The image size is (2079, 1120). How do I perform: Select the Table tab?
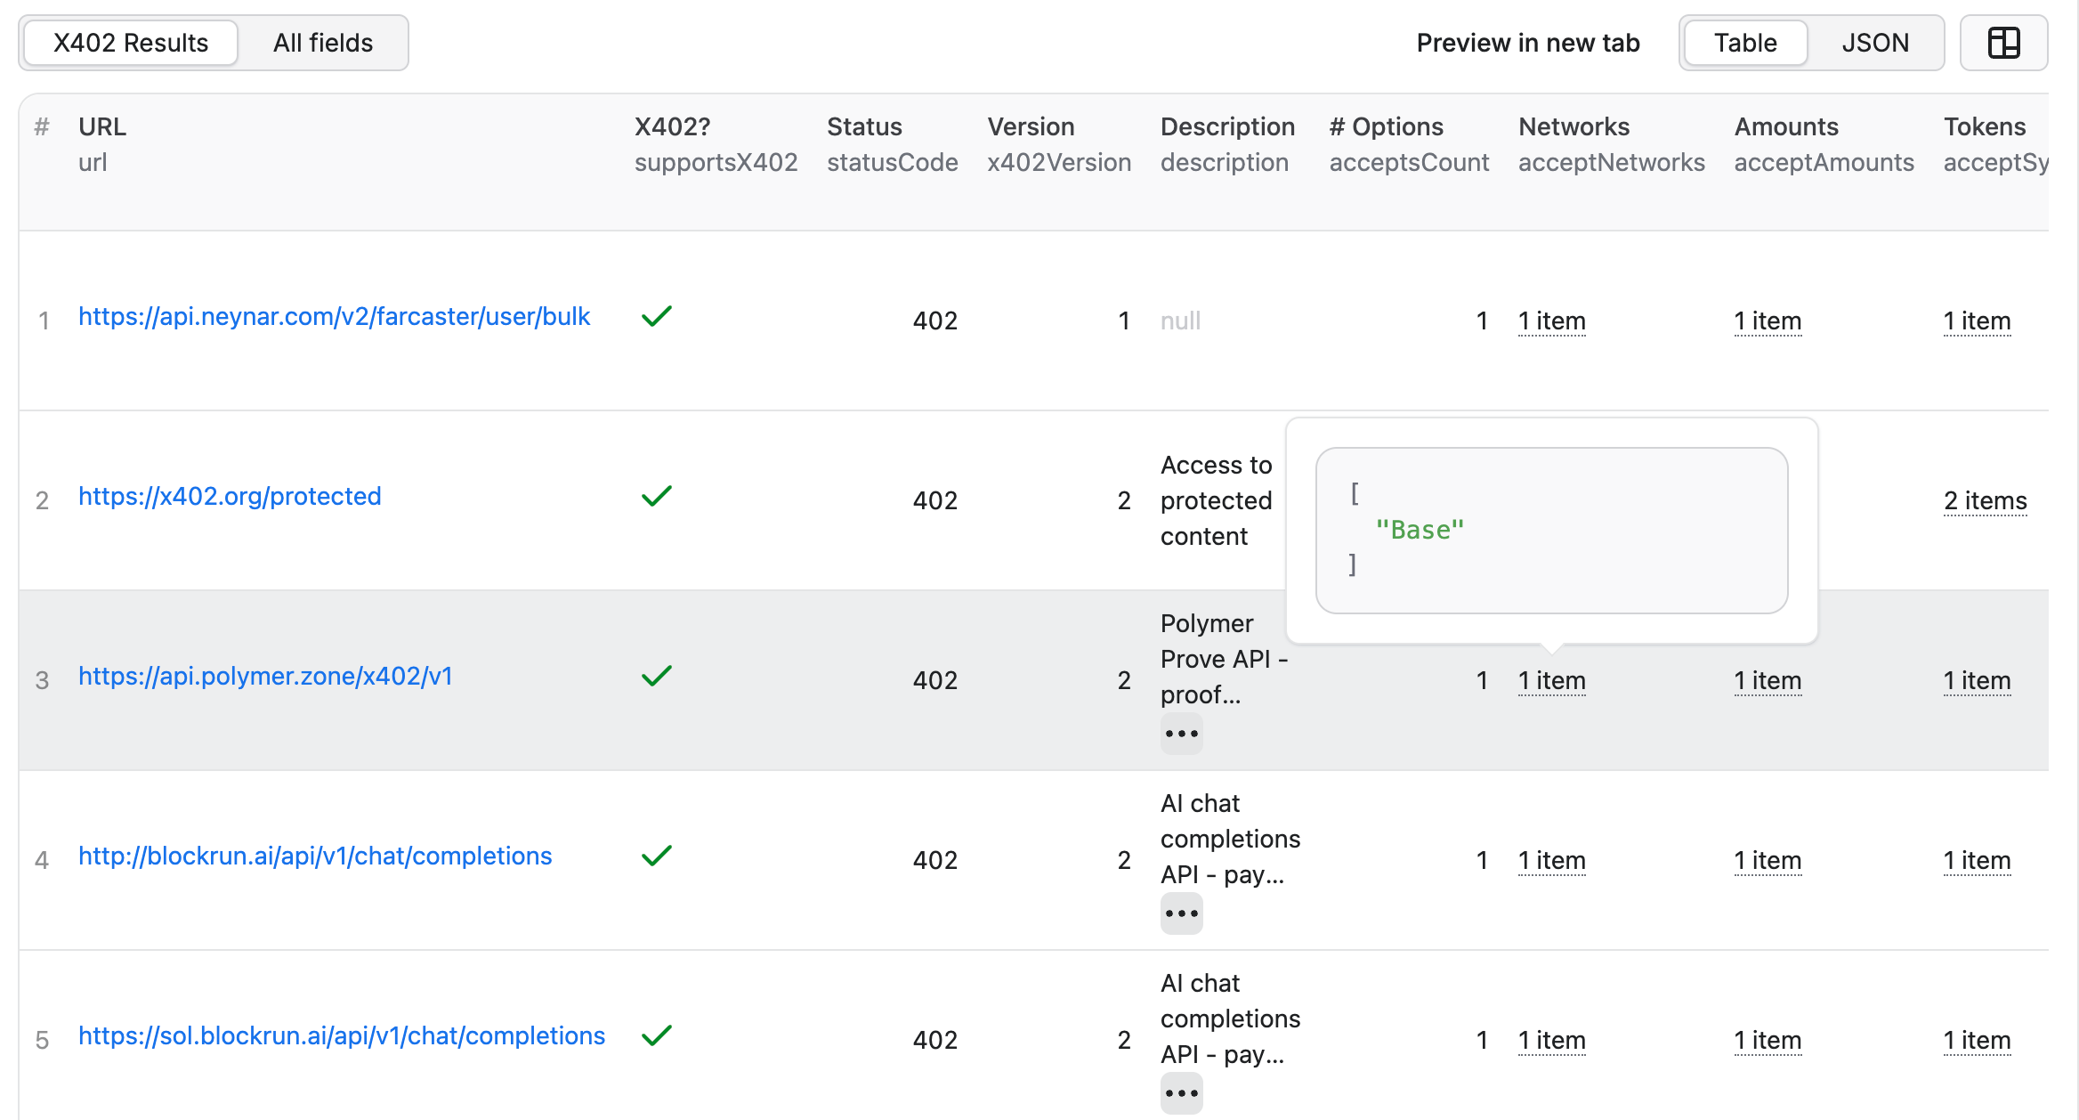pos(1743,42)
